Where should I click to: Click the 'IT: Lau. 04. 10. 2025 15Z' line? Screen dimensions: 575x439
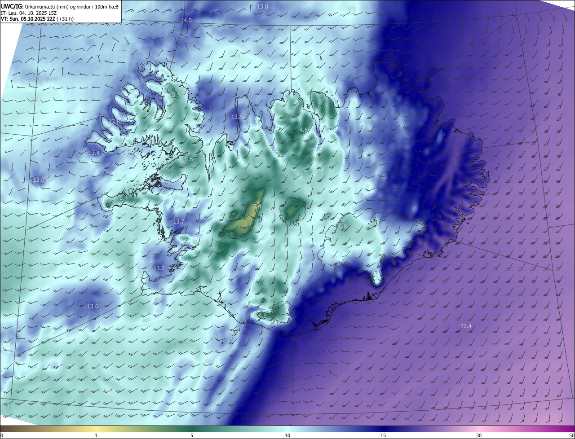point(29,13)
